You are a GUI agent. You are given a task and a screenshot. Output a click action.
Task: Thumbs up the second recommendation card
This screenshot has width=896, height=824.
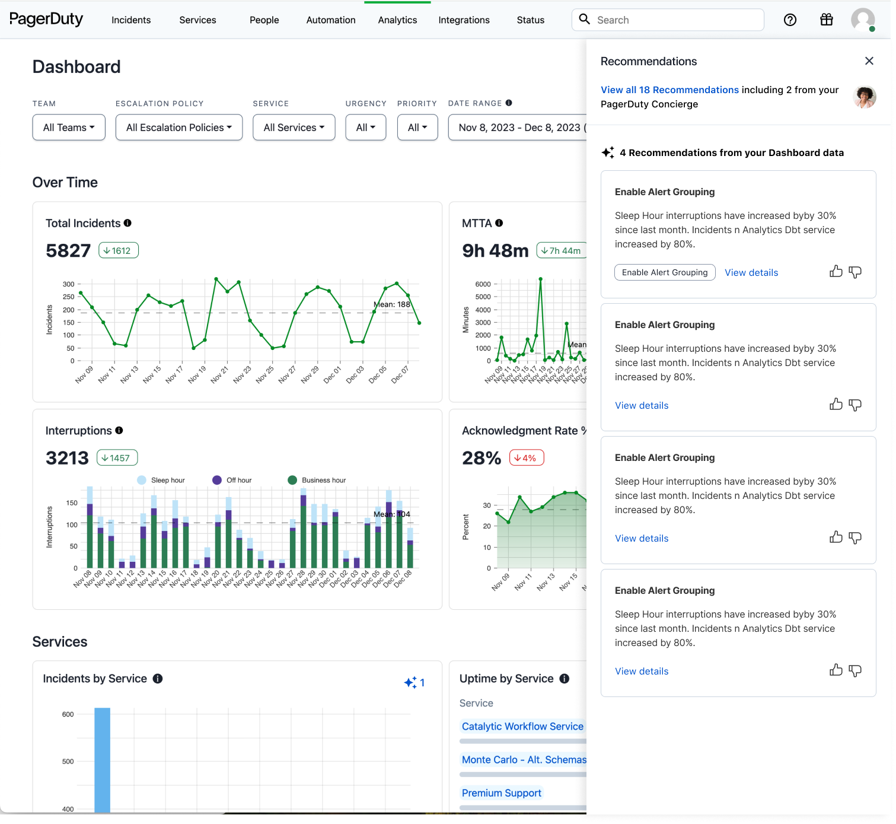tap(836, 405)
